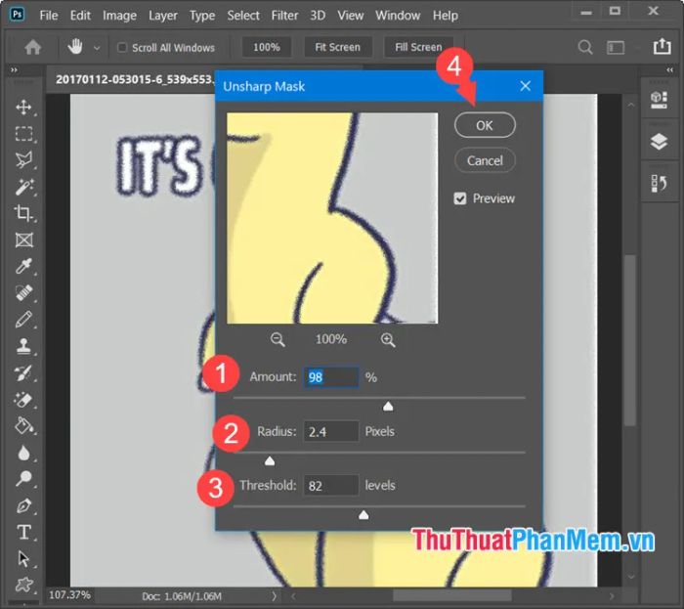Viewport: 684px width, 609px height.
Task: Click the Amount value field
Action: click(x=331, y=377)
